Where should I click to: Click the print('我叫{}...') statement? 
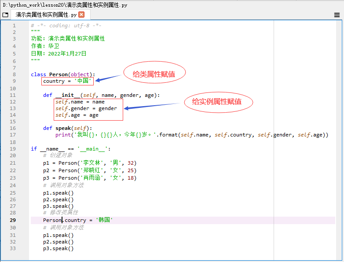pos(192,135)
